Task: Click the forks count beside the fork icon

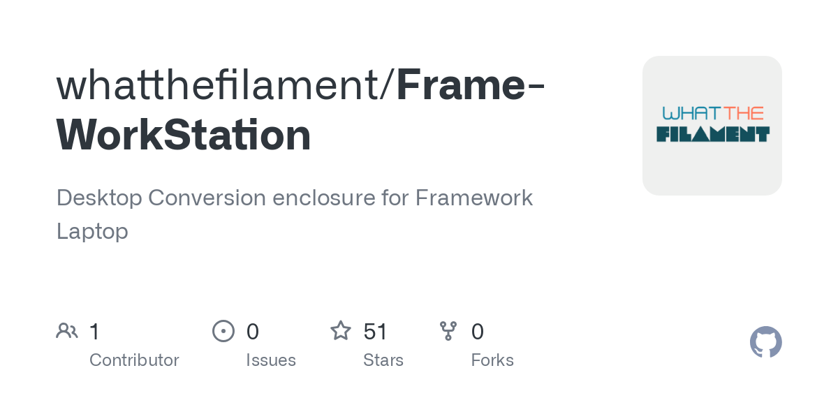Action: click(x=478, y=331)
